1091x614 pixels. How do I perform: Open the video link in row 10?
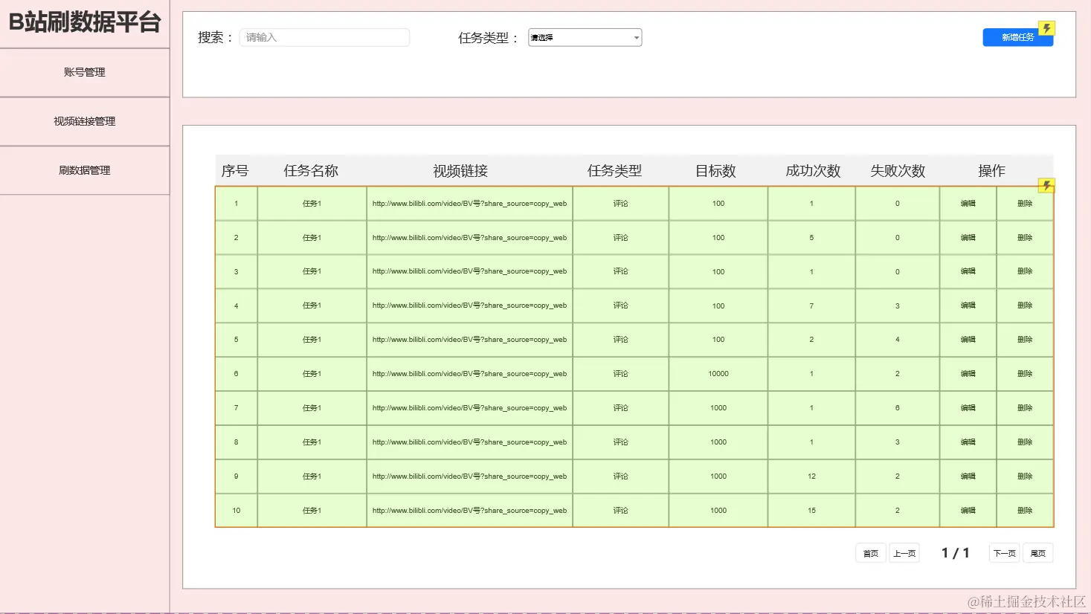coord(469,511)
